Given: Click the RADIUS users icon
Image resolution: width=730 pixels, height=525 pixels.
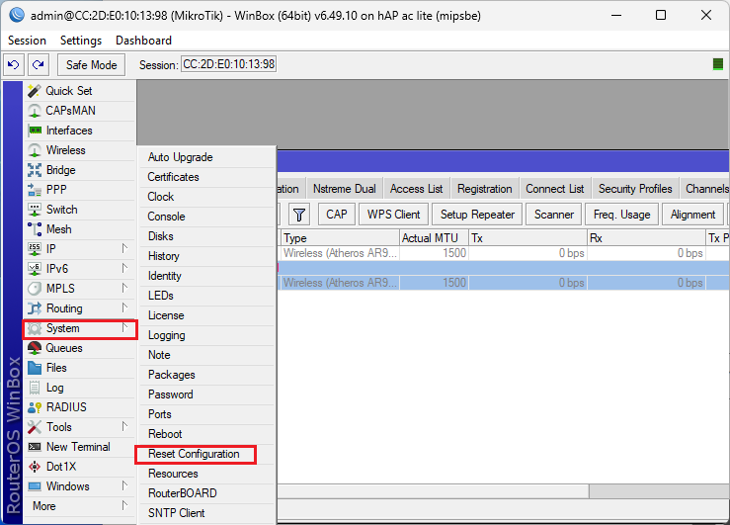Looking at the screenshot, I should [x=35, y=407].
